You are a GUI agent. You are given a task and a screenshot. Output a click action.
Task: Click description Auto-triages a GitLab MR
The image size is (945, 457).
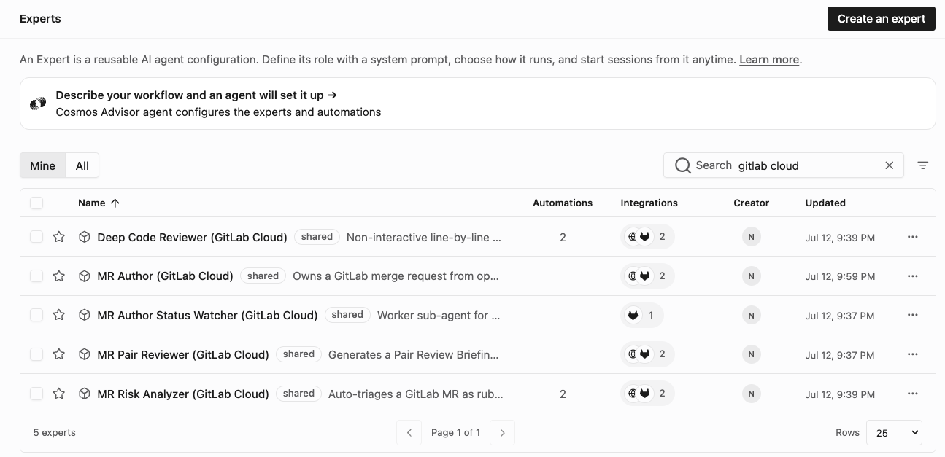tap(416, 394)
